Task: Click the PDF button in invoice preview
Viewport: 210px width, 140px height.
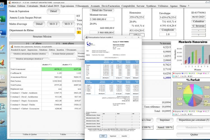Action: (103, 136)
